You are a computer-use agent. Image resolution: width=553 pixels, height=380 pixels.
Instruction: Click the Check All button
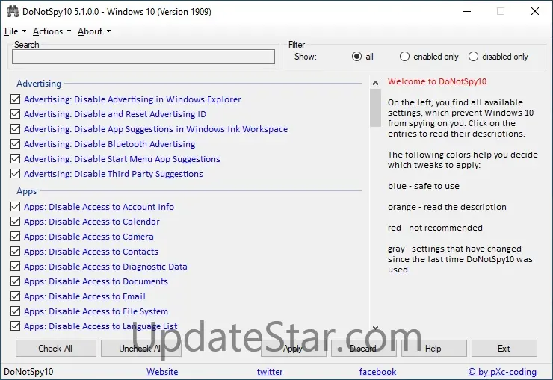tap(56, 349)
